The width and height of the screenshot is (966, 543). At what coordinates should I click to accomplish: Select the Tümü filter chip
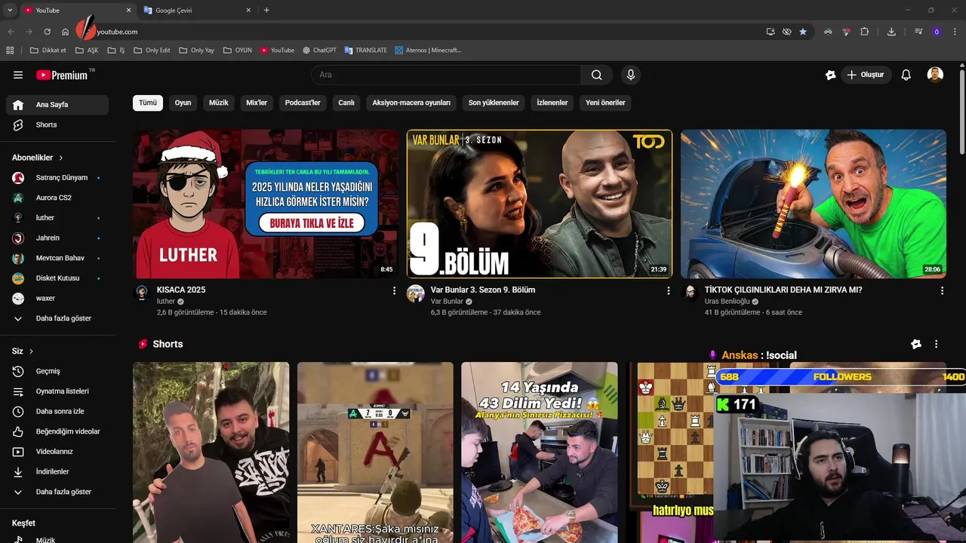[x=148, y=103]
